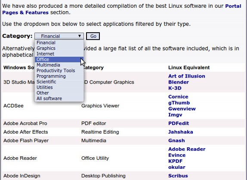Open the gThumb link
Image resolution: width=247 pixels, height=180 pixels.
[x=179, y=103]
